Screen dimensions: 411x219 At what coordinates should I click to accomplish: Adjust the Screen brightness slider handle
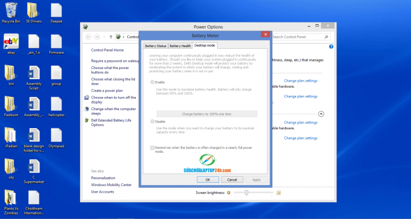[247, 193]
